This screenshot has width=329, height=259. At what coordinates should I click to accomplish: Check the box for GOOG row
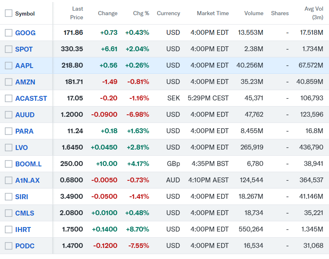coord(9,33)
